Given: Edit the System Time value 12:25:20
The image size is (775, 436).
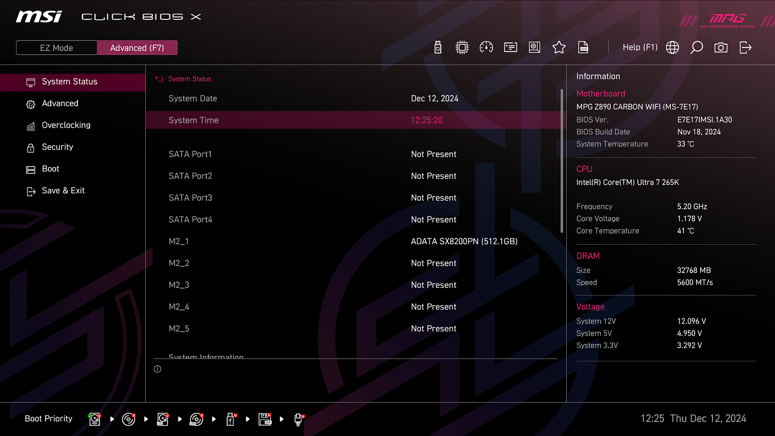Looking at the screenshot, I should click(x=426, y=120).
